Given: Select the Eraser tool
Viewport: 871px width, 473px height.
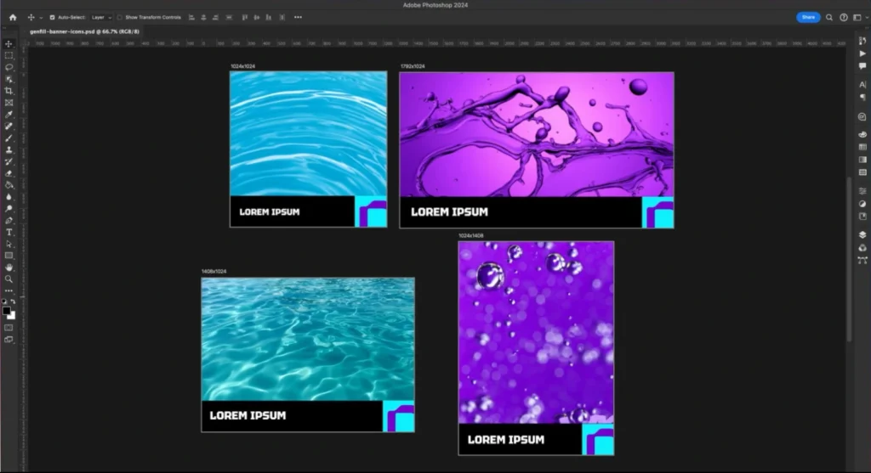Looking at the screenshot, I should point(9,173).
